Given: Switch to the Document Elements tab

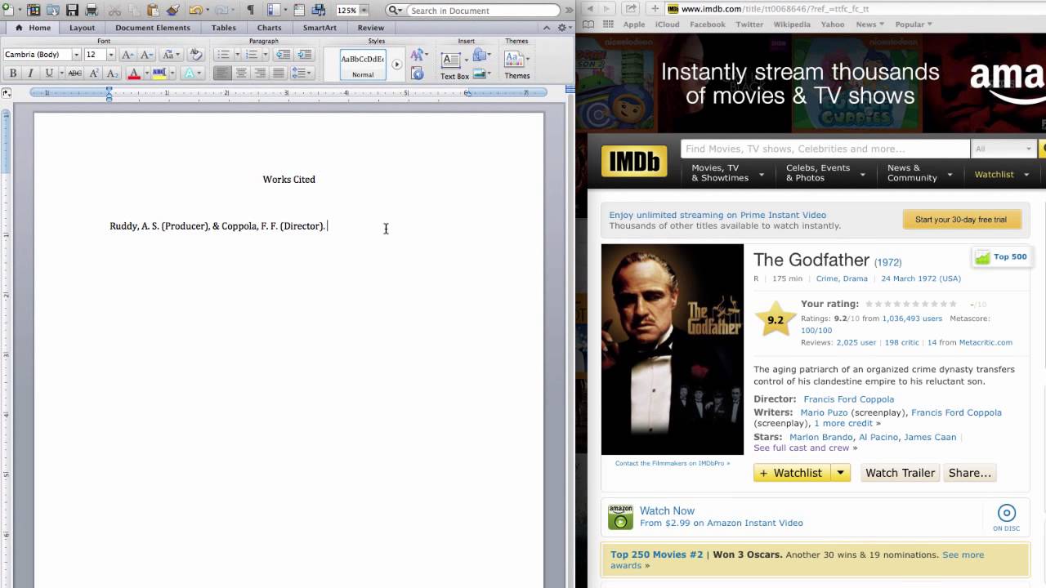Looking at the screenshot, I should 153,28.
